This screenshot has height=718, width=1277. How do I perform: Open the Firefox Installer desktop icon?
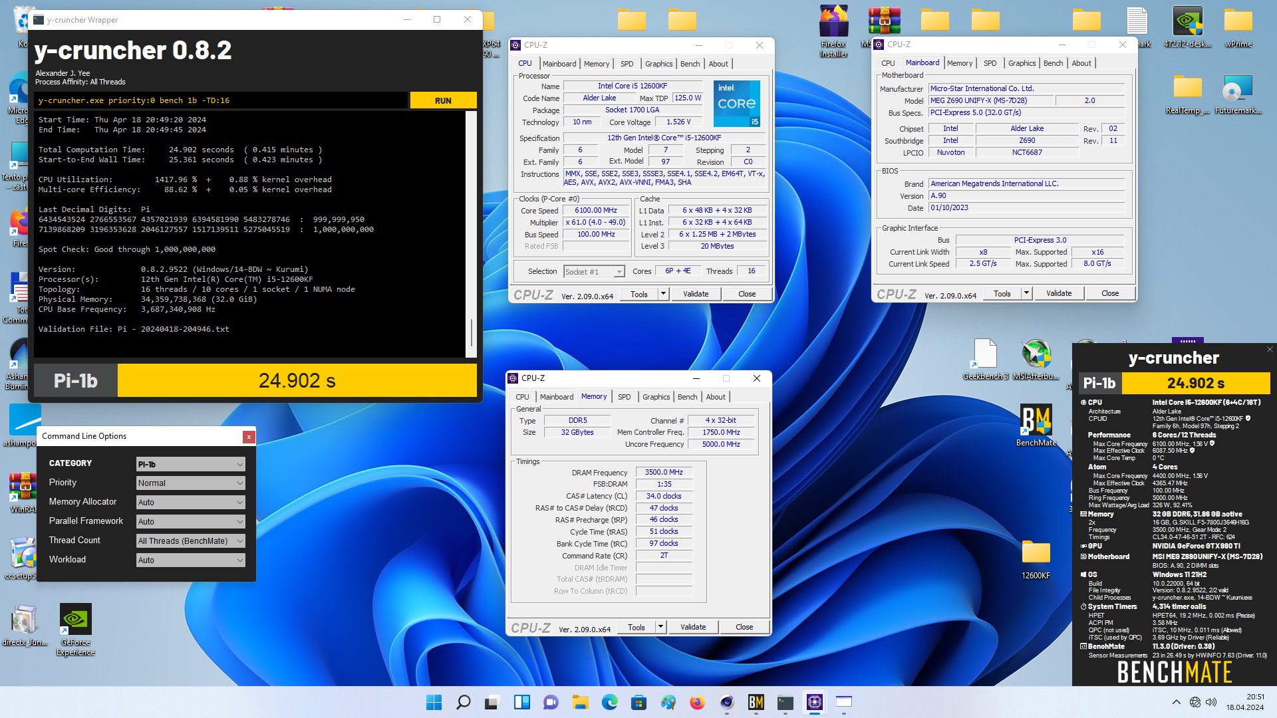tap(833, 31)
